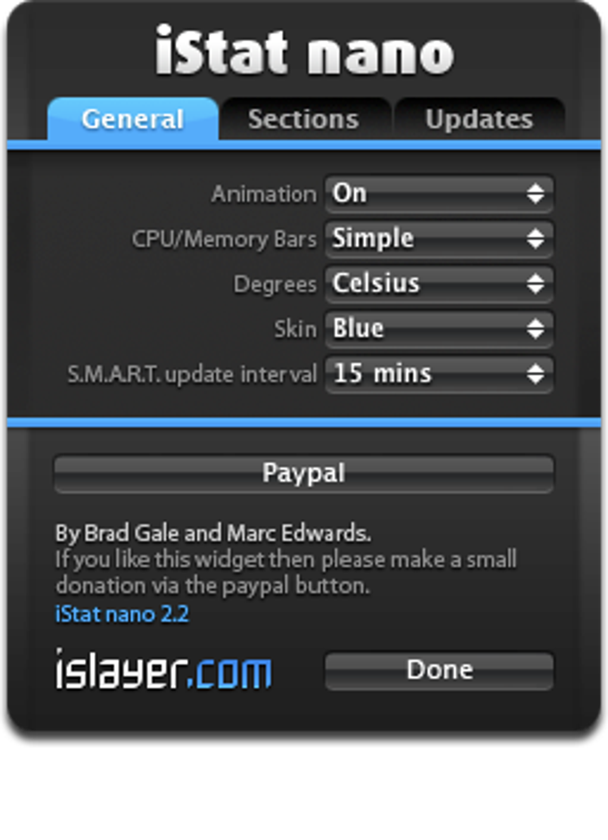608x840 pixels.
Task: Click the Brad Gale and Marc Edwards credit
Action: (x=213, y=533)
